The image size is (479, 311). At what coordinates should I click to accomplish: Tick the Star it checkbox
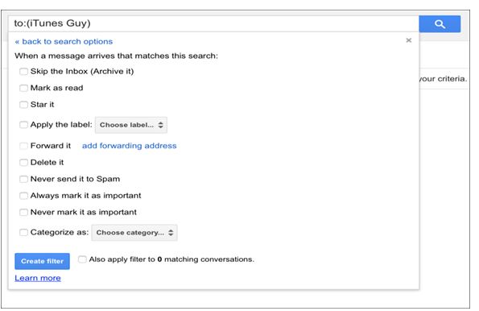click(x=23, y=105)
